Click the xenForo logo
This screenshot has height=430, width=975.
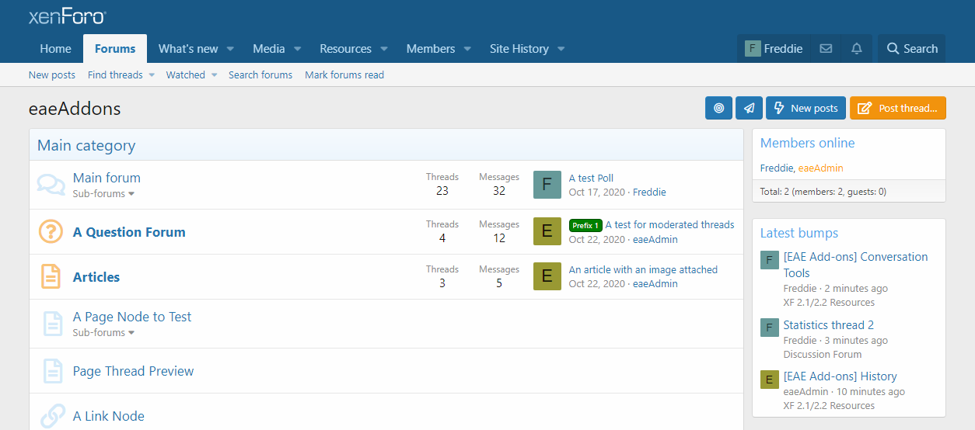coord(67,16)
